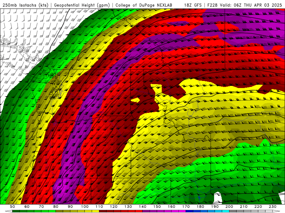Click the 90 label on the colorbar scale
285x213 pixels.
70,207
